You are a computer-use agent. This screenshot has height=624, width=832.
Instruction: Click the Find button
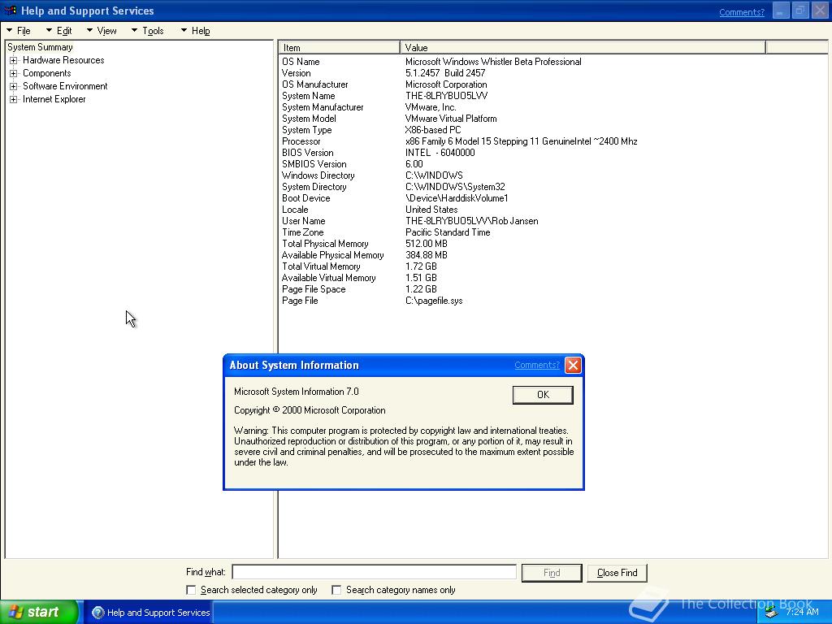(x=552, y=573)
